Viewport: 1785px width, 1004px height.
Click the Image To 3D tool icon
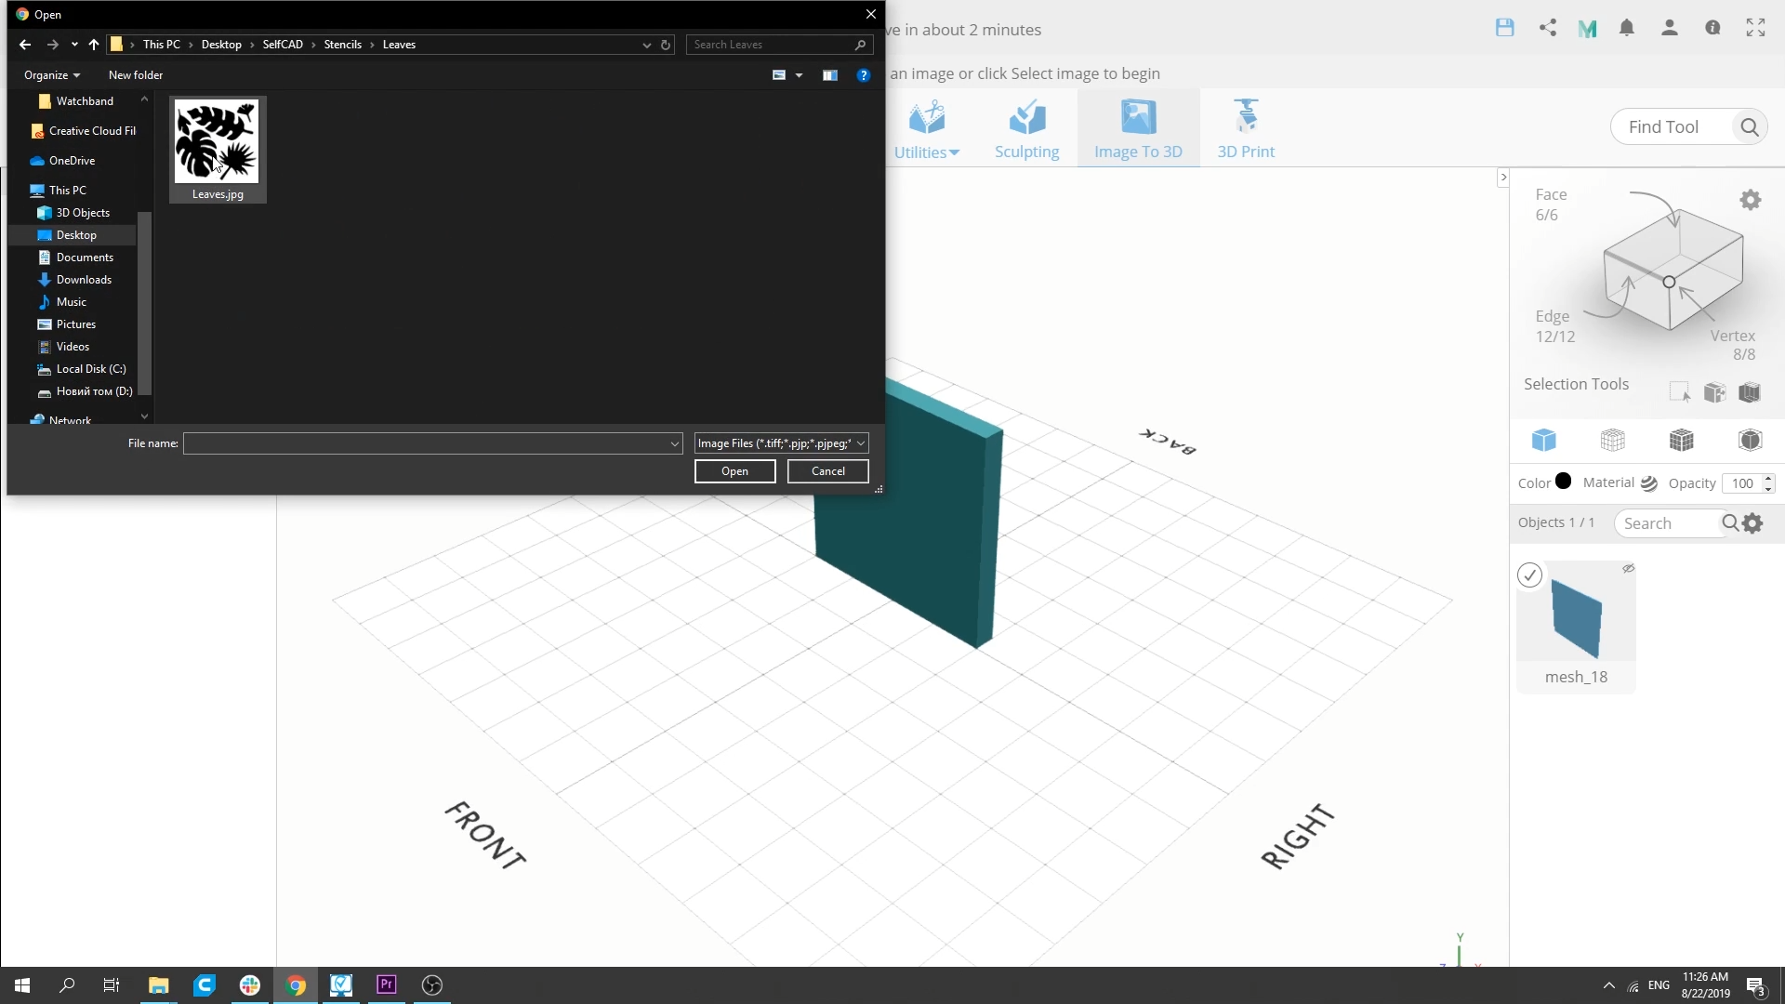pos(1138,127)
